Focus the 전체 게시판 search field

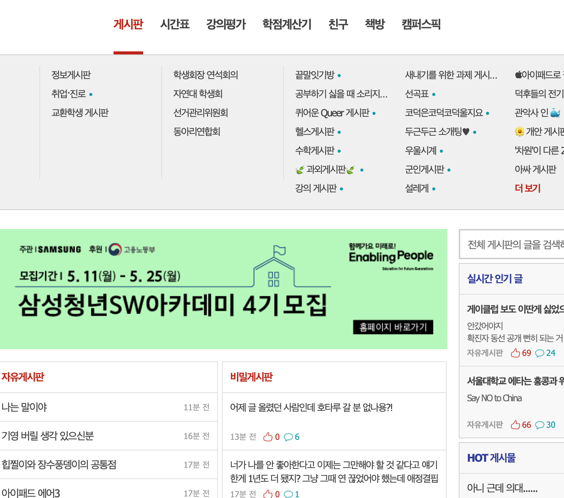click(x=512, y=244)
